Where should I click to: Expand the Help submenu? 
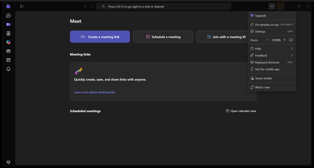272,49
